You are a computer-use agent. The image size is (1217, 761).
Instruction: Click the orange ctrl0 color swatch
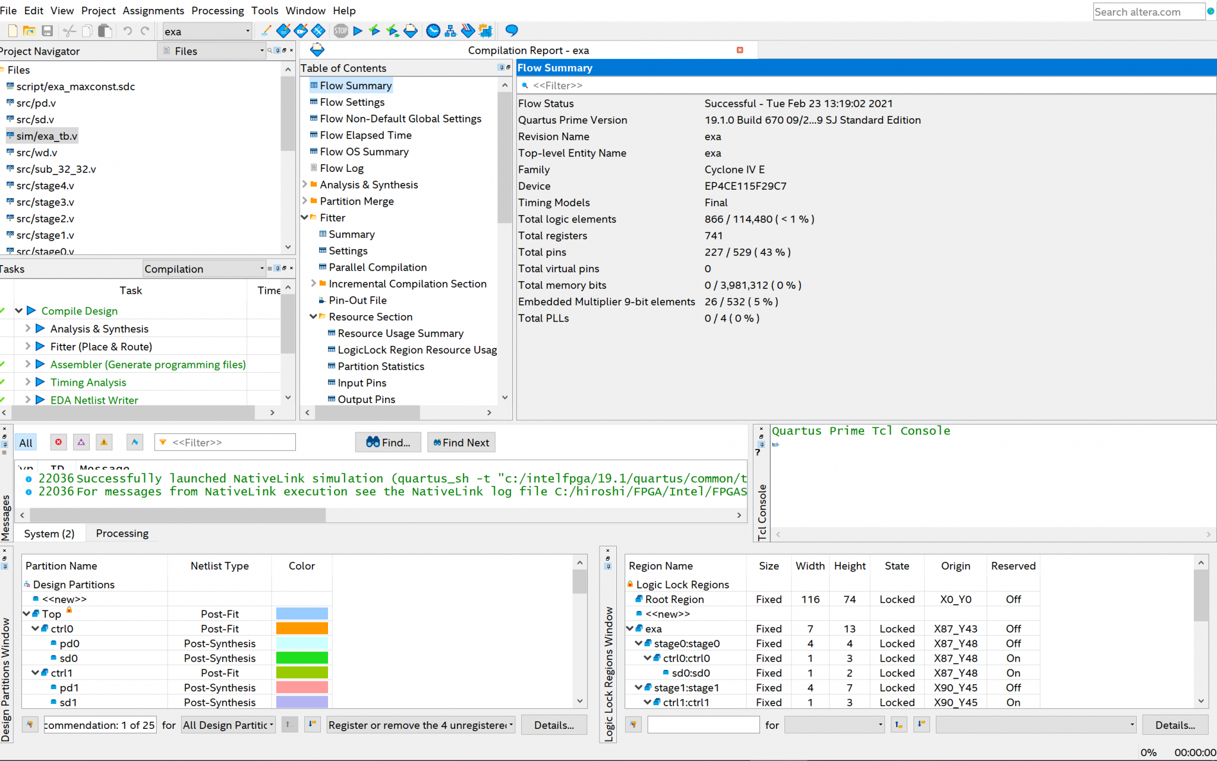(x=302, y=628)
